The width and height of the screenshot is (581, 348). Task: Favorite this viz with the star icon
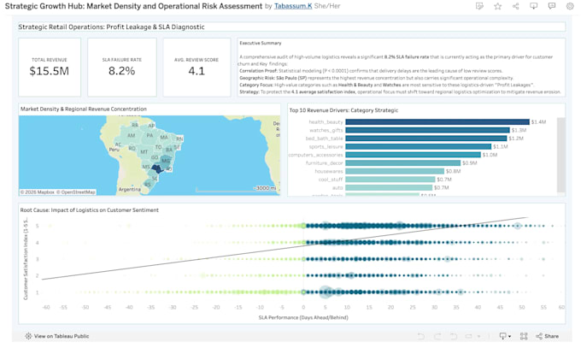point(497,6)
